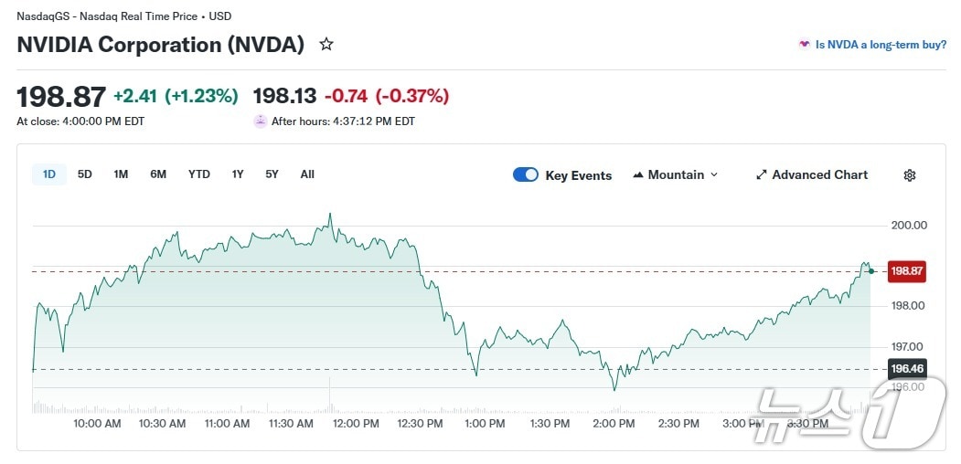961x464 pixels.
Task: Click the Mountain chart type icon
Action: tap(638, 175)
